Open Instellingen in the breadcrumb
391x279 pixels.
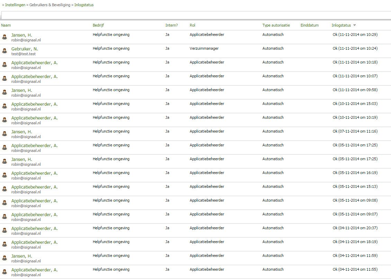click(15, 5)
